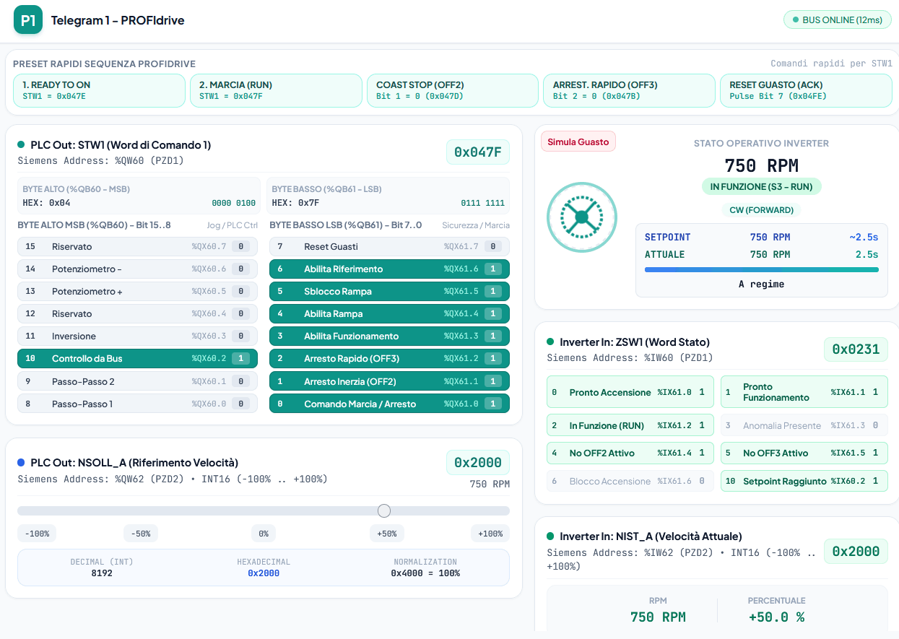Enable the Passo-Passo 2 bit
The height and width of the screenshot is (639, 899).
(137, 381)
